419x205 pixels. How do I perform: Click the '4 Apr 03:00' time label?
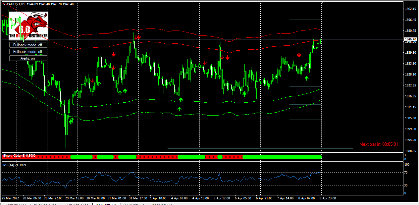pyautogui.click(x=179, y=198)
